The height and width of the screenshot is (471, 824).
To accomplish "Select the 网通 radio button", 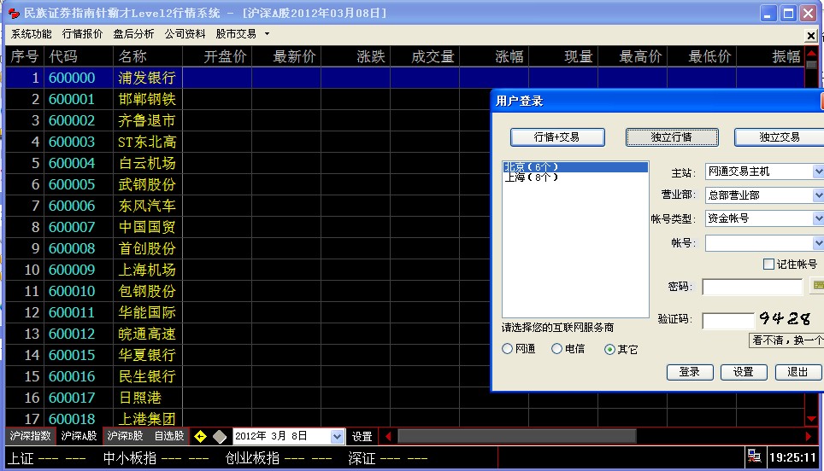I will coord(508,349).
